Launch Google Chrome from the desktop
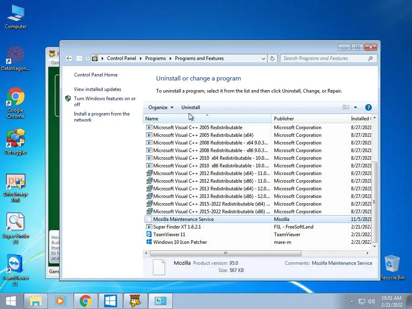This screenshot has height=309, width=412. [16, 103]
